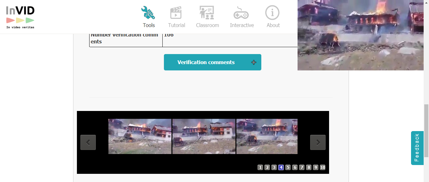Open the Tutorial clapperboard icon
Viewport: 429px width, 182px height.
(176, 12)
